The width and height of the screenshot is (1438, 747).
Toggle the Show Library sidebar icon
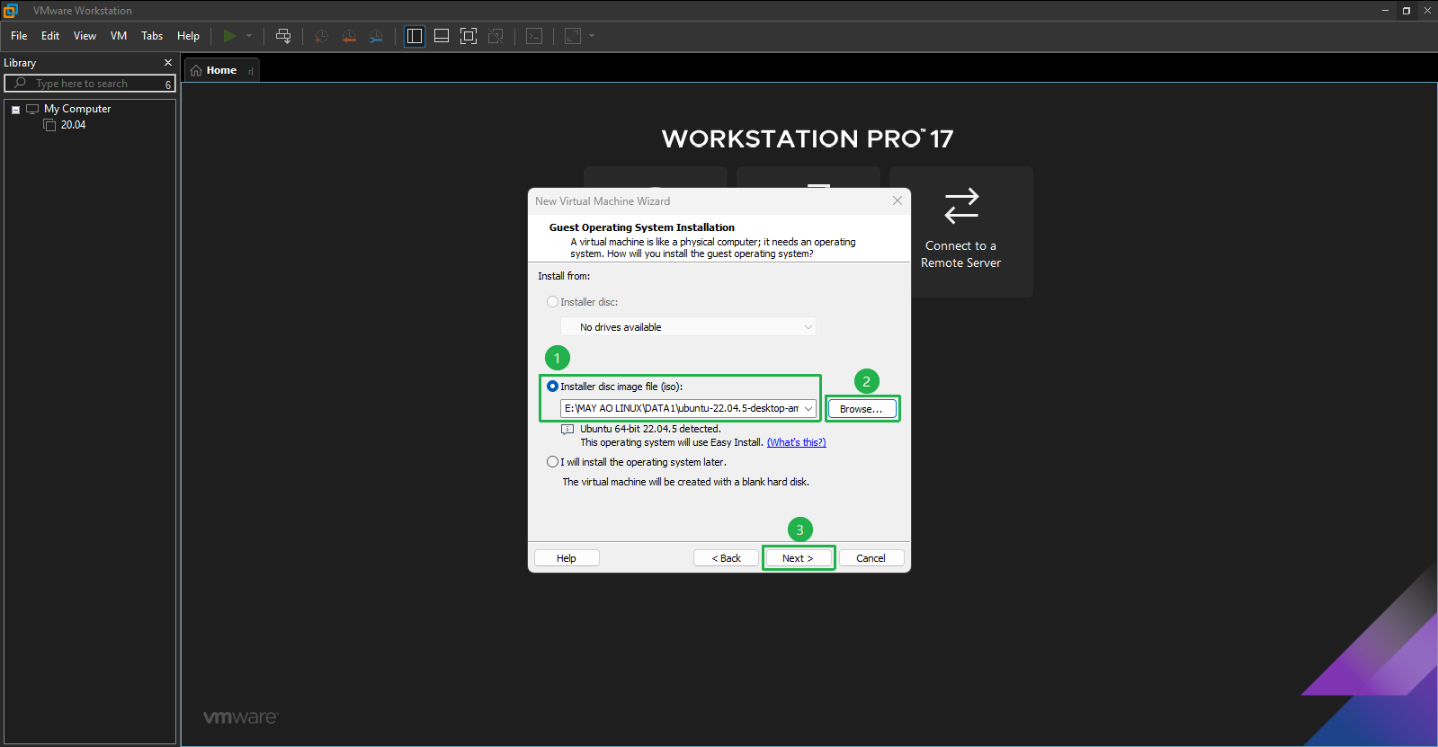click(415, 36)
